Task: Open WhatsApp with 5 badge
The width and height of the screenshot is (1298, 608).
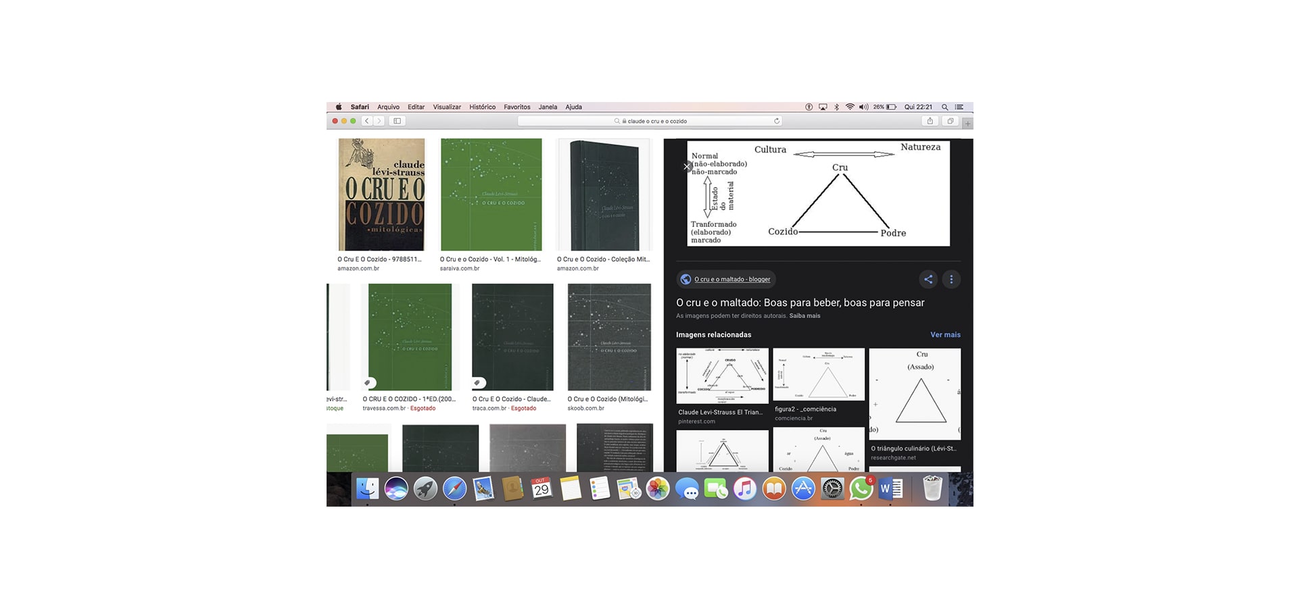Action: (861, 488)
